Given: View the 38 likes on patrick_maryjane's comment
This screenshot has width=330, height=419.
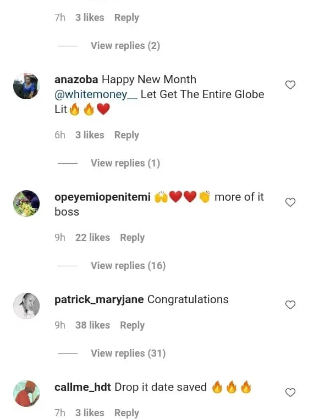Looking at the screenshot, I should (x=92, y=325).
